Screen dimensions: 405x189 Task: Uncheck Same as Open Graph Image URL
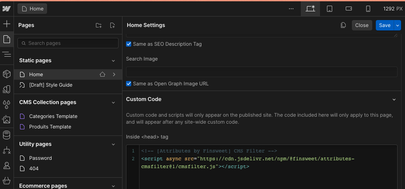click(x=129, y=84)
